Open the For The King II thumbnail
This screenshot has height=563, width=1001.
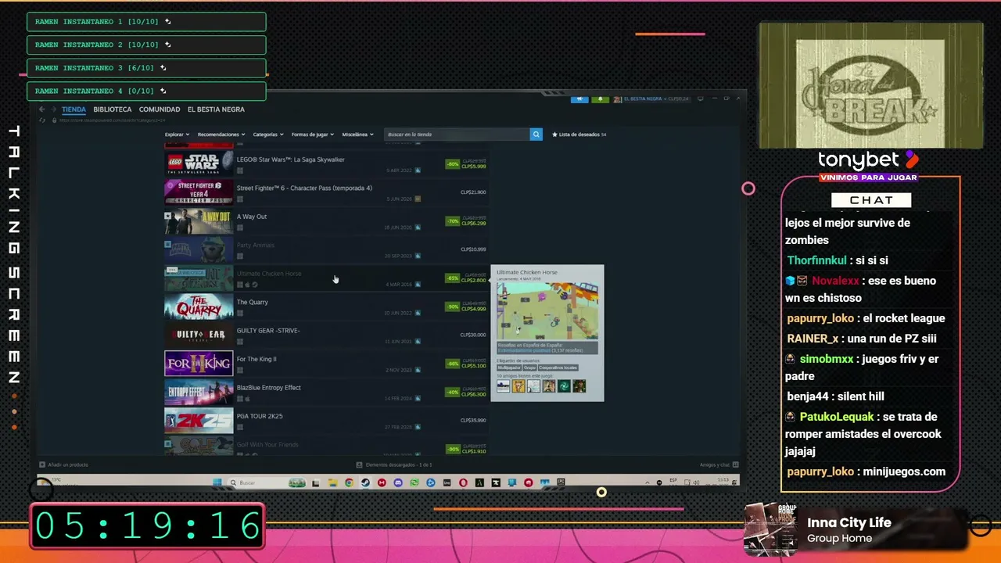[199, 364]
